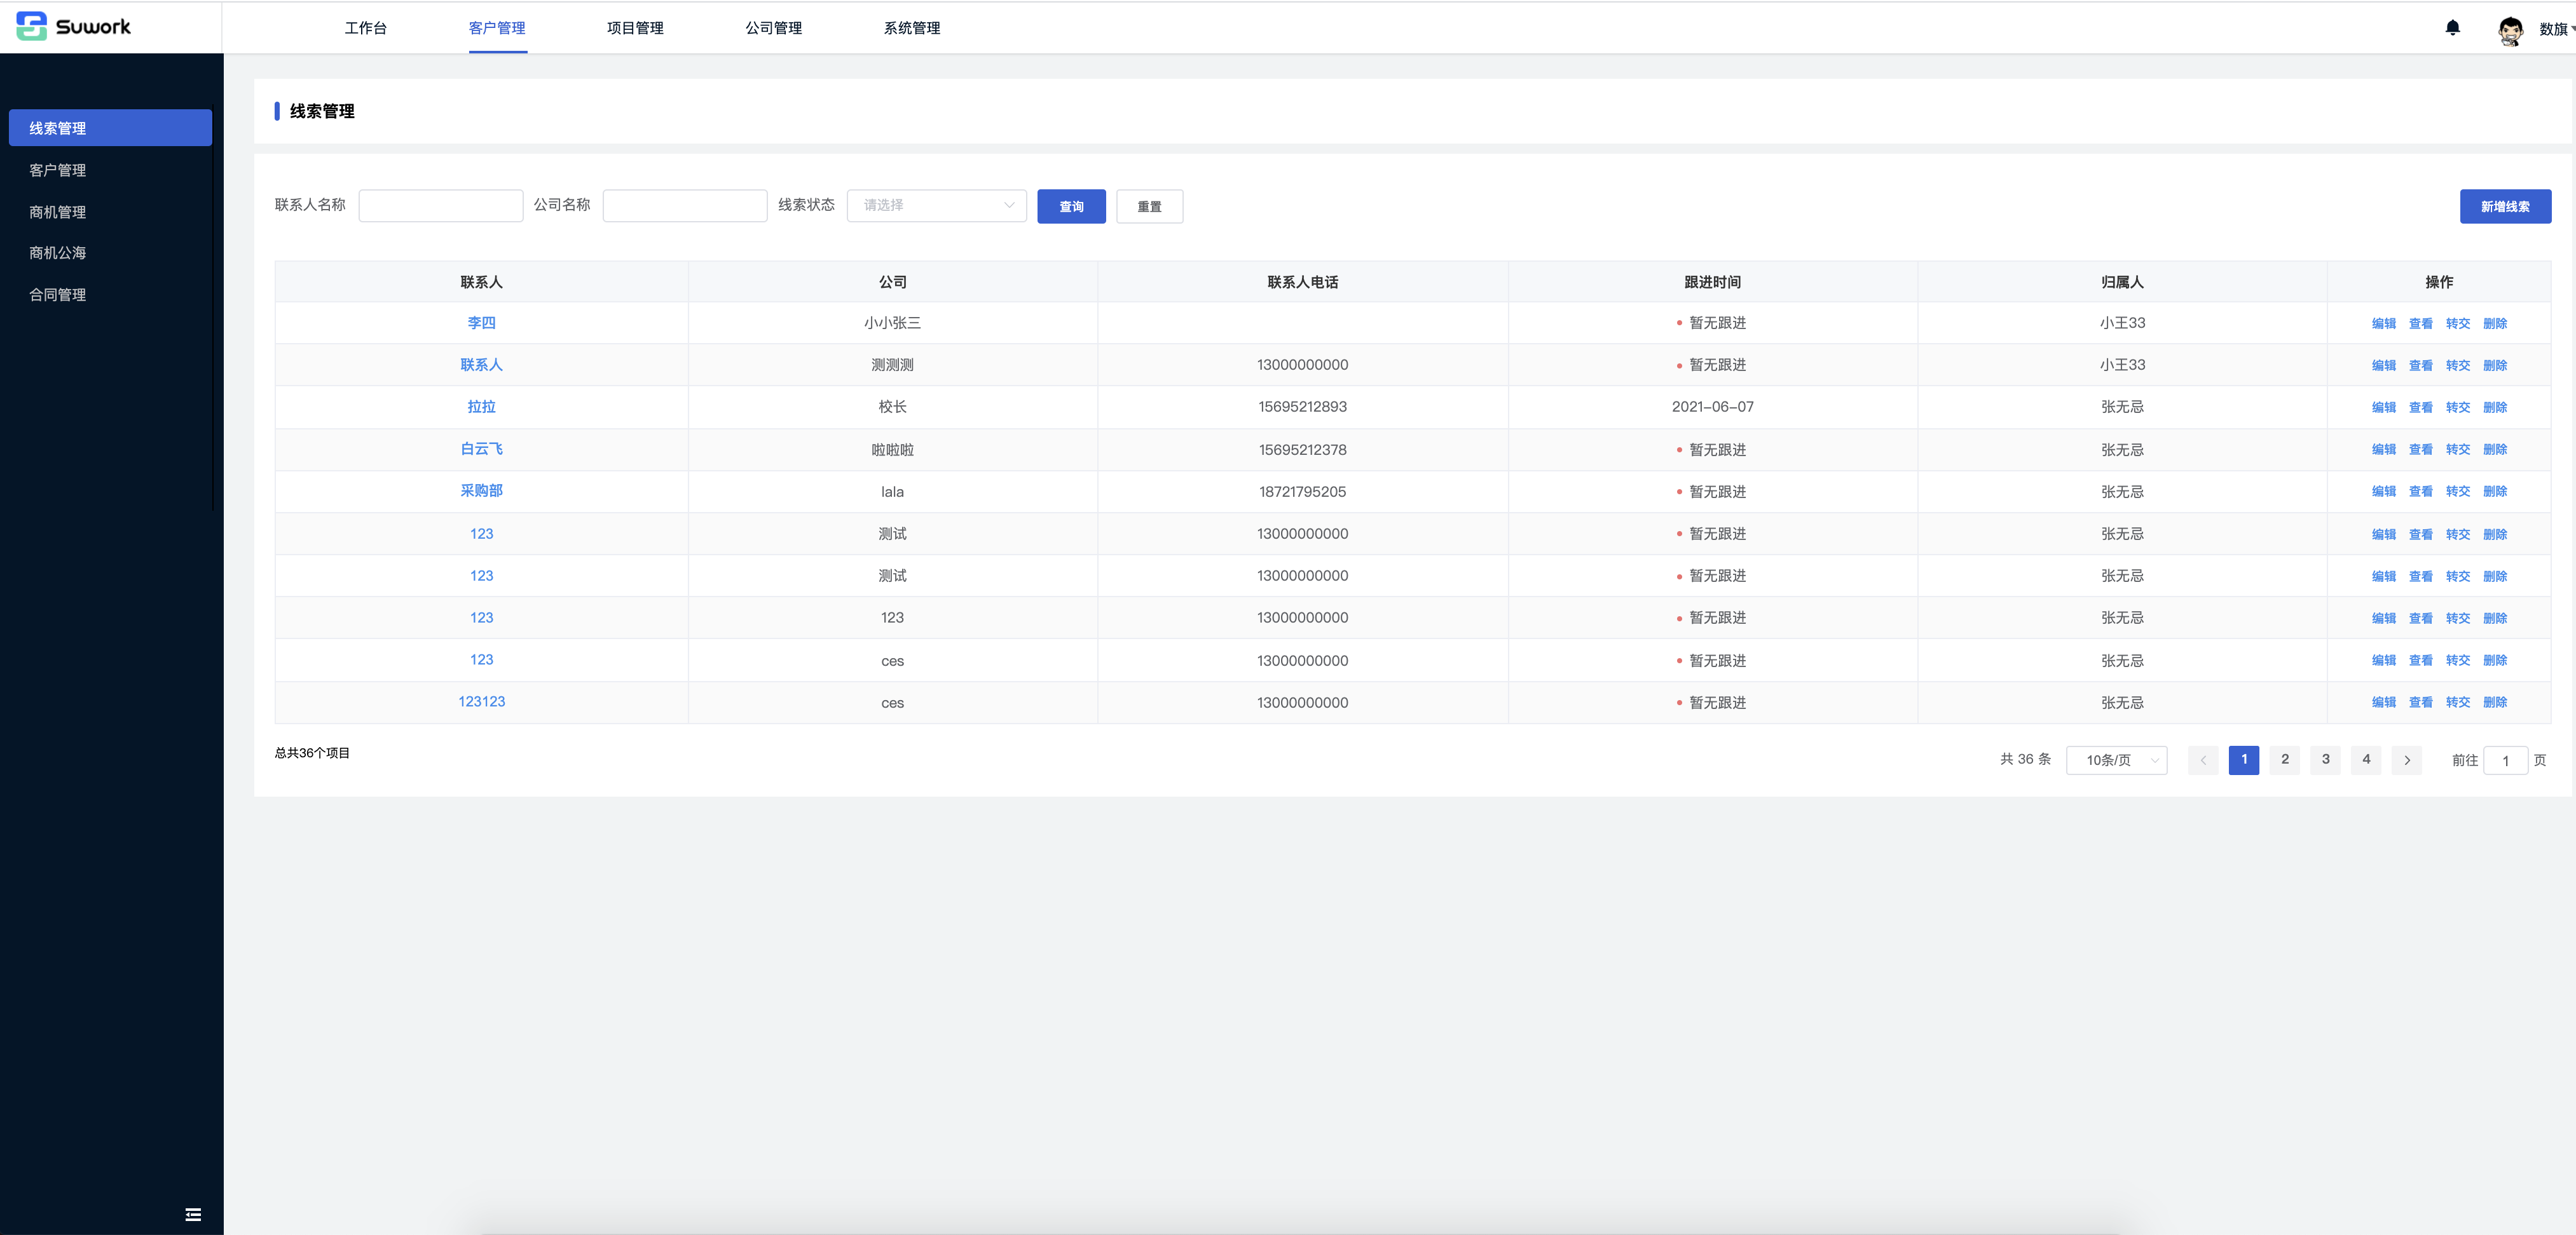Open contact 白云飞
This screenshot has height=1235, width=2576.
(x=481, y=449)
